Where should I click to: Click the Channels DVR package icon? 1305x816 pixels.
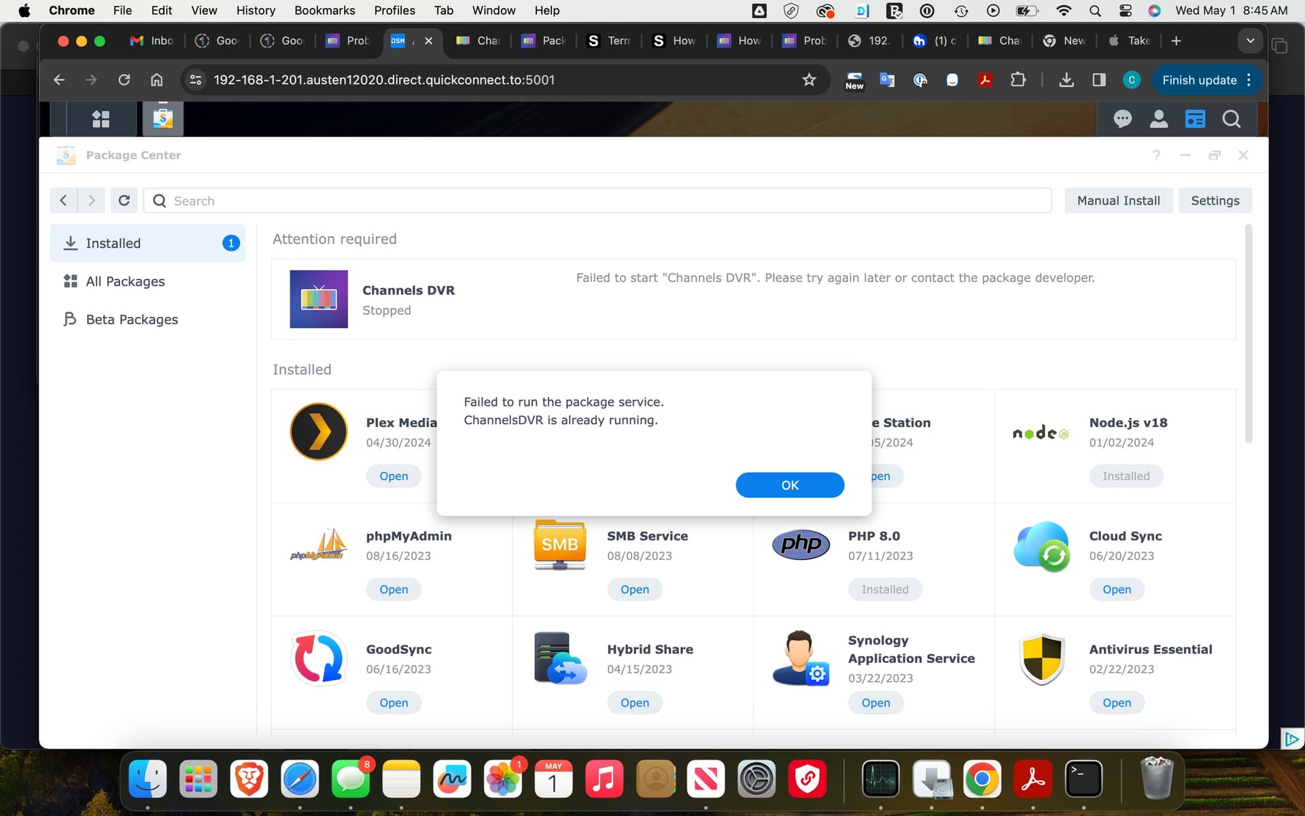click(x=319, y=299)
